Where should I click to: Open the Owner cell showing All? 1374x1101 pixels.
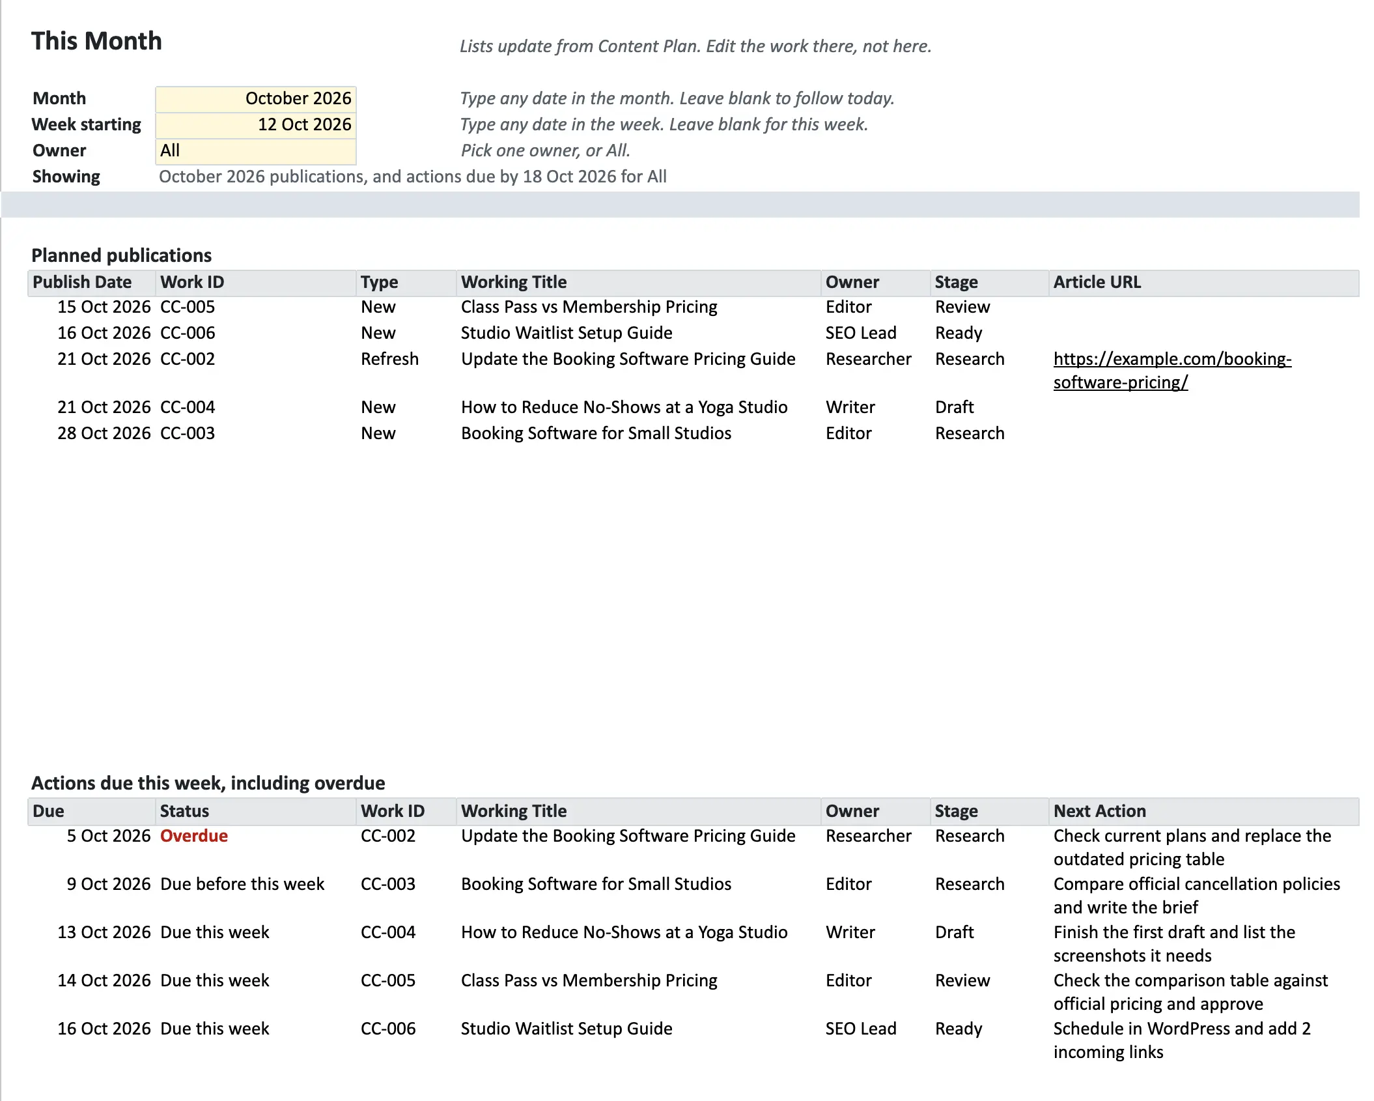pyautogui.click(x=255, y=150)
